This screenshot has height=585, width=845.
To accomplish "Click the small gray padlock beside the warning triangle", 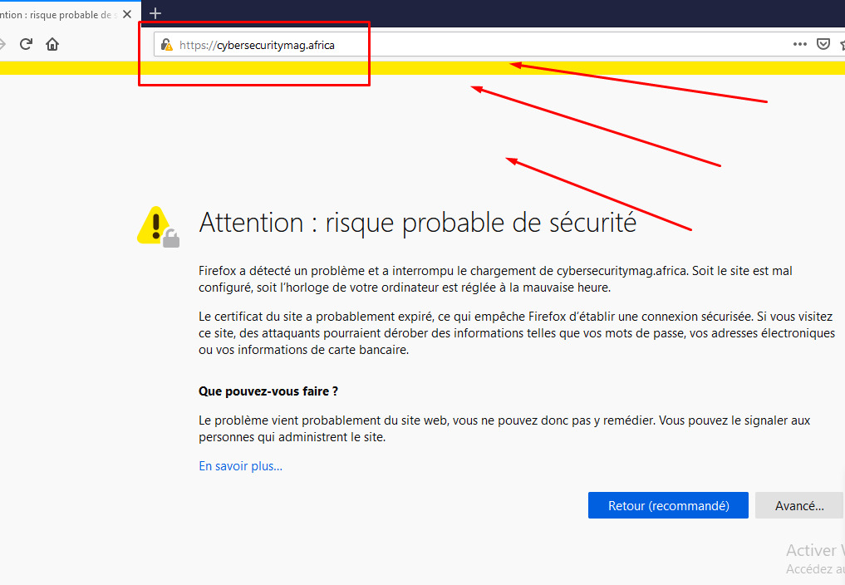I will click(x=171, y=238).
